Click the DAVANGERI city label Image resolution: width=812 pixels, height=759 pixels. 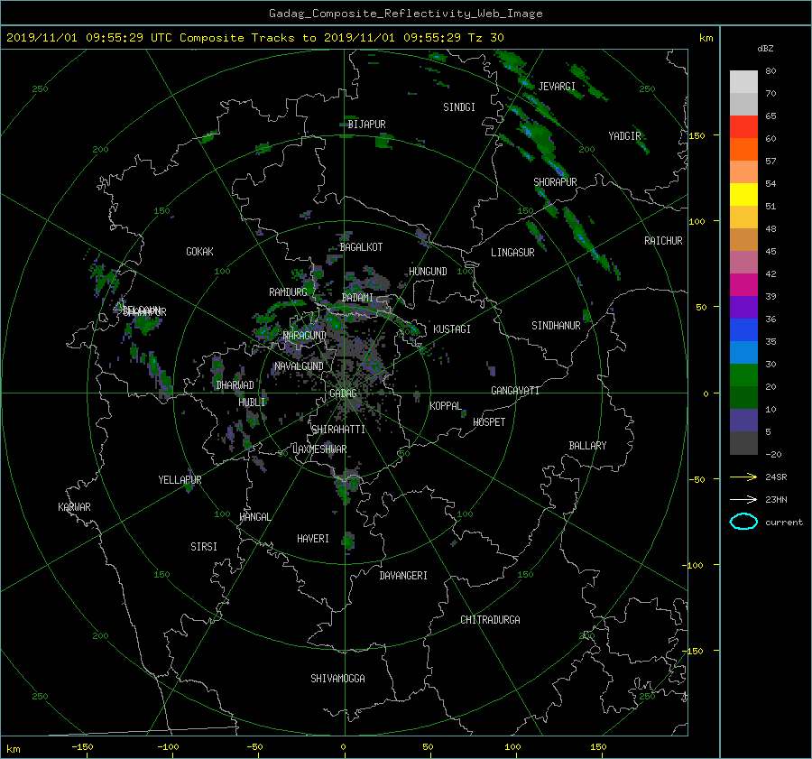pos(403,576)
